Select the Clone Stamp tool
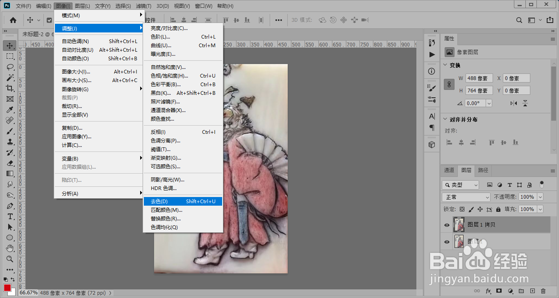Viewport: 559px width, 298px height. click(x=10, y=142)
